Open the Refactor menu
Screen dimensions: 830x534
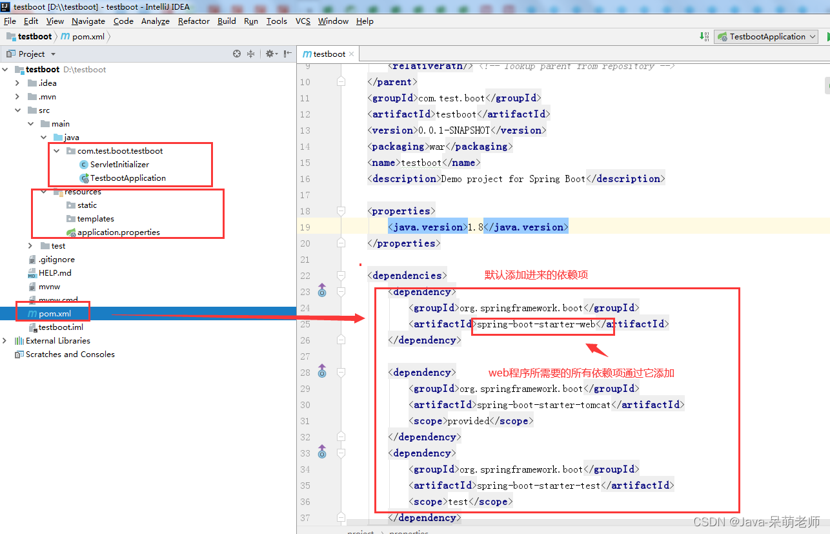[194, 21]
